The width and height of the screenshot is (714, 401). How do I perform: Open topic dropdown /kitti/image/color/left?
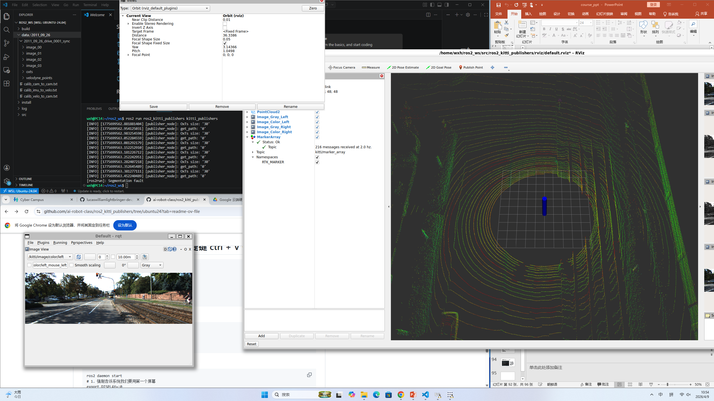(x=50, y=257)
